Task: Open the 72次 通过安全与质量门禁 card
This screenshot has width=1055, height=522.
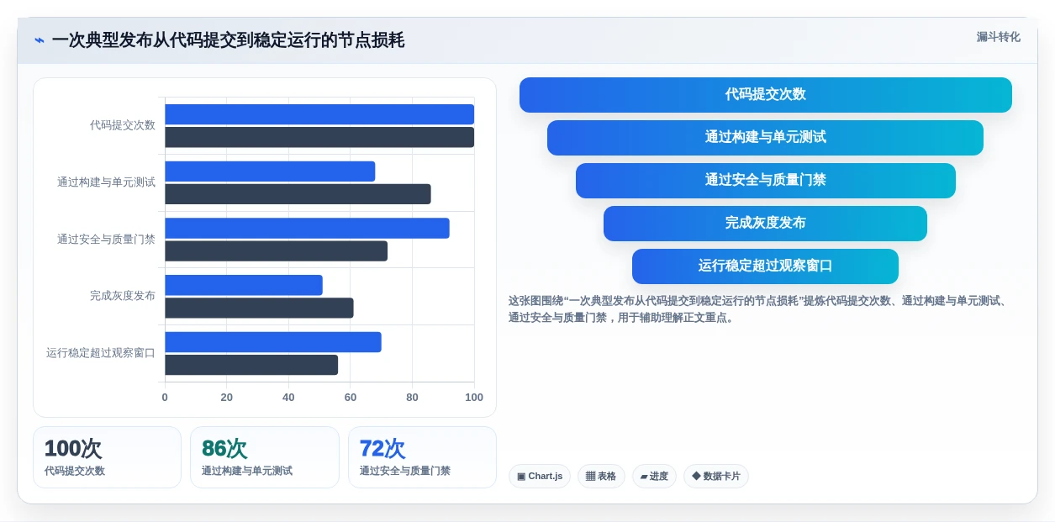Action: (x=422, y=457)
